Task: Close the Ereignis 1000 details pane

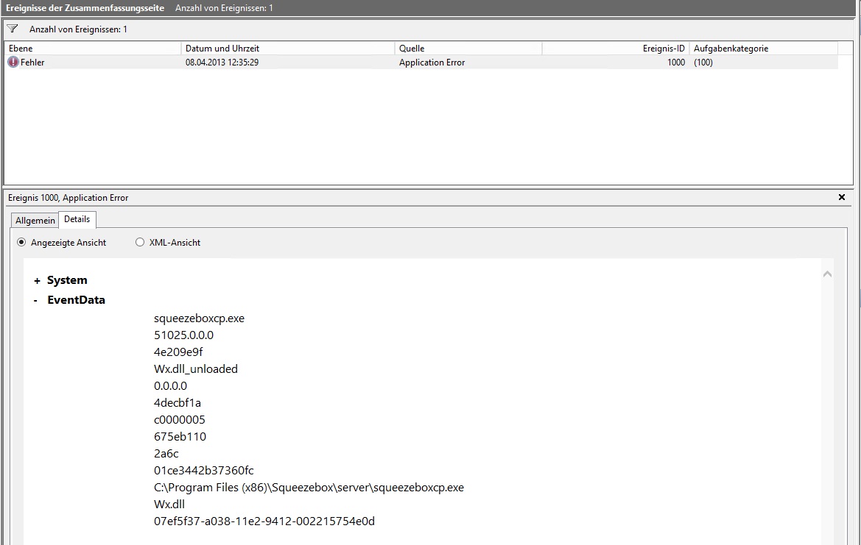Action: [842, 197]
